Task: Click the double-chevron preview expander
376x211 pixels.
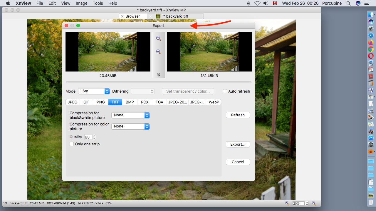Action: pyautogui.click(x=159, y=75)
